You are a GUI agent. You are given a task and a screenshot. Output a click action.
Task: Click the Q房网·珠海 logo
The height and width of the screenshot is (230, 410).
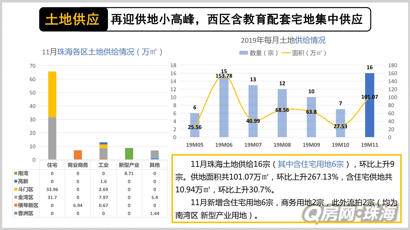click(349, 213)
